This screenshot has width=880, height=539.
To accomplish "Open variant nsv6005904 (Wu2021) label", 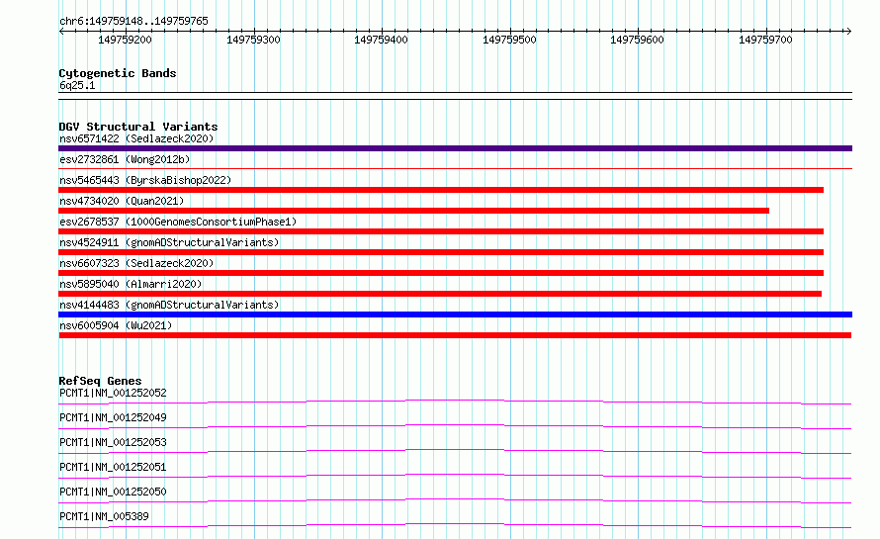I will (116, 325).
